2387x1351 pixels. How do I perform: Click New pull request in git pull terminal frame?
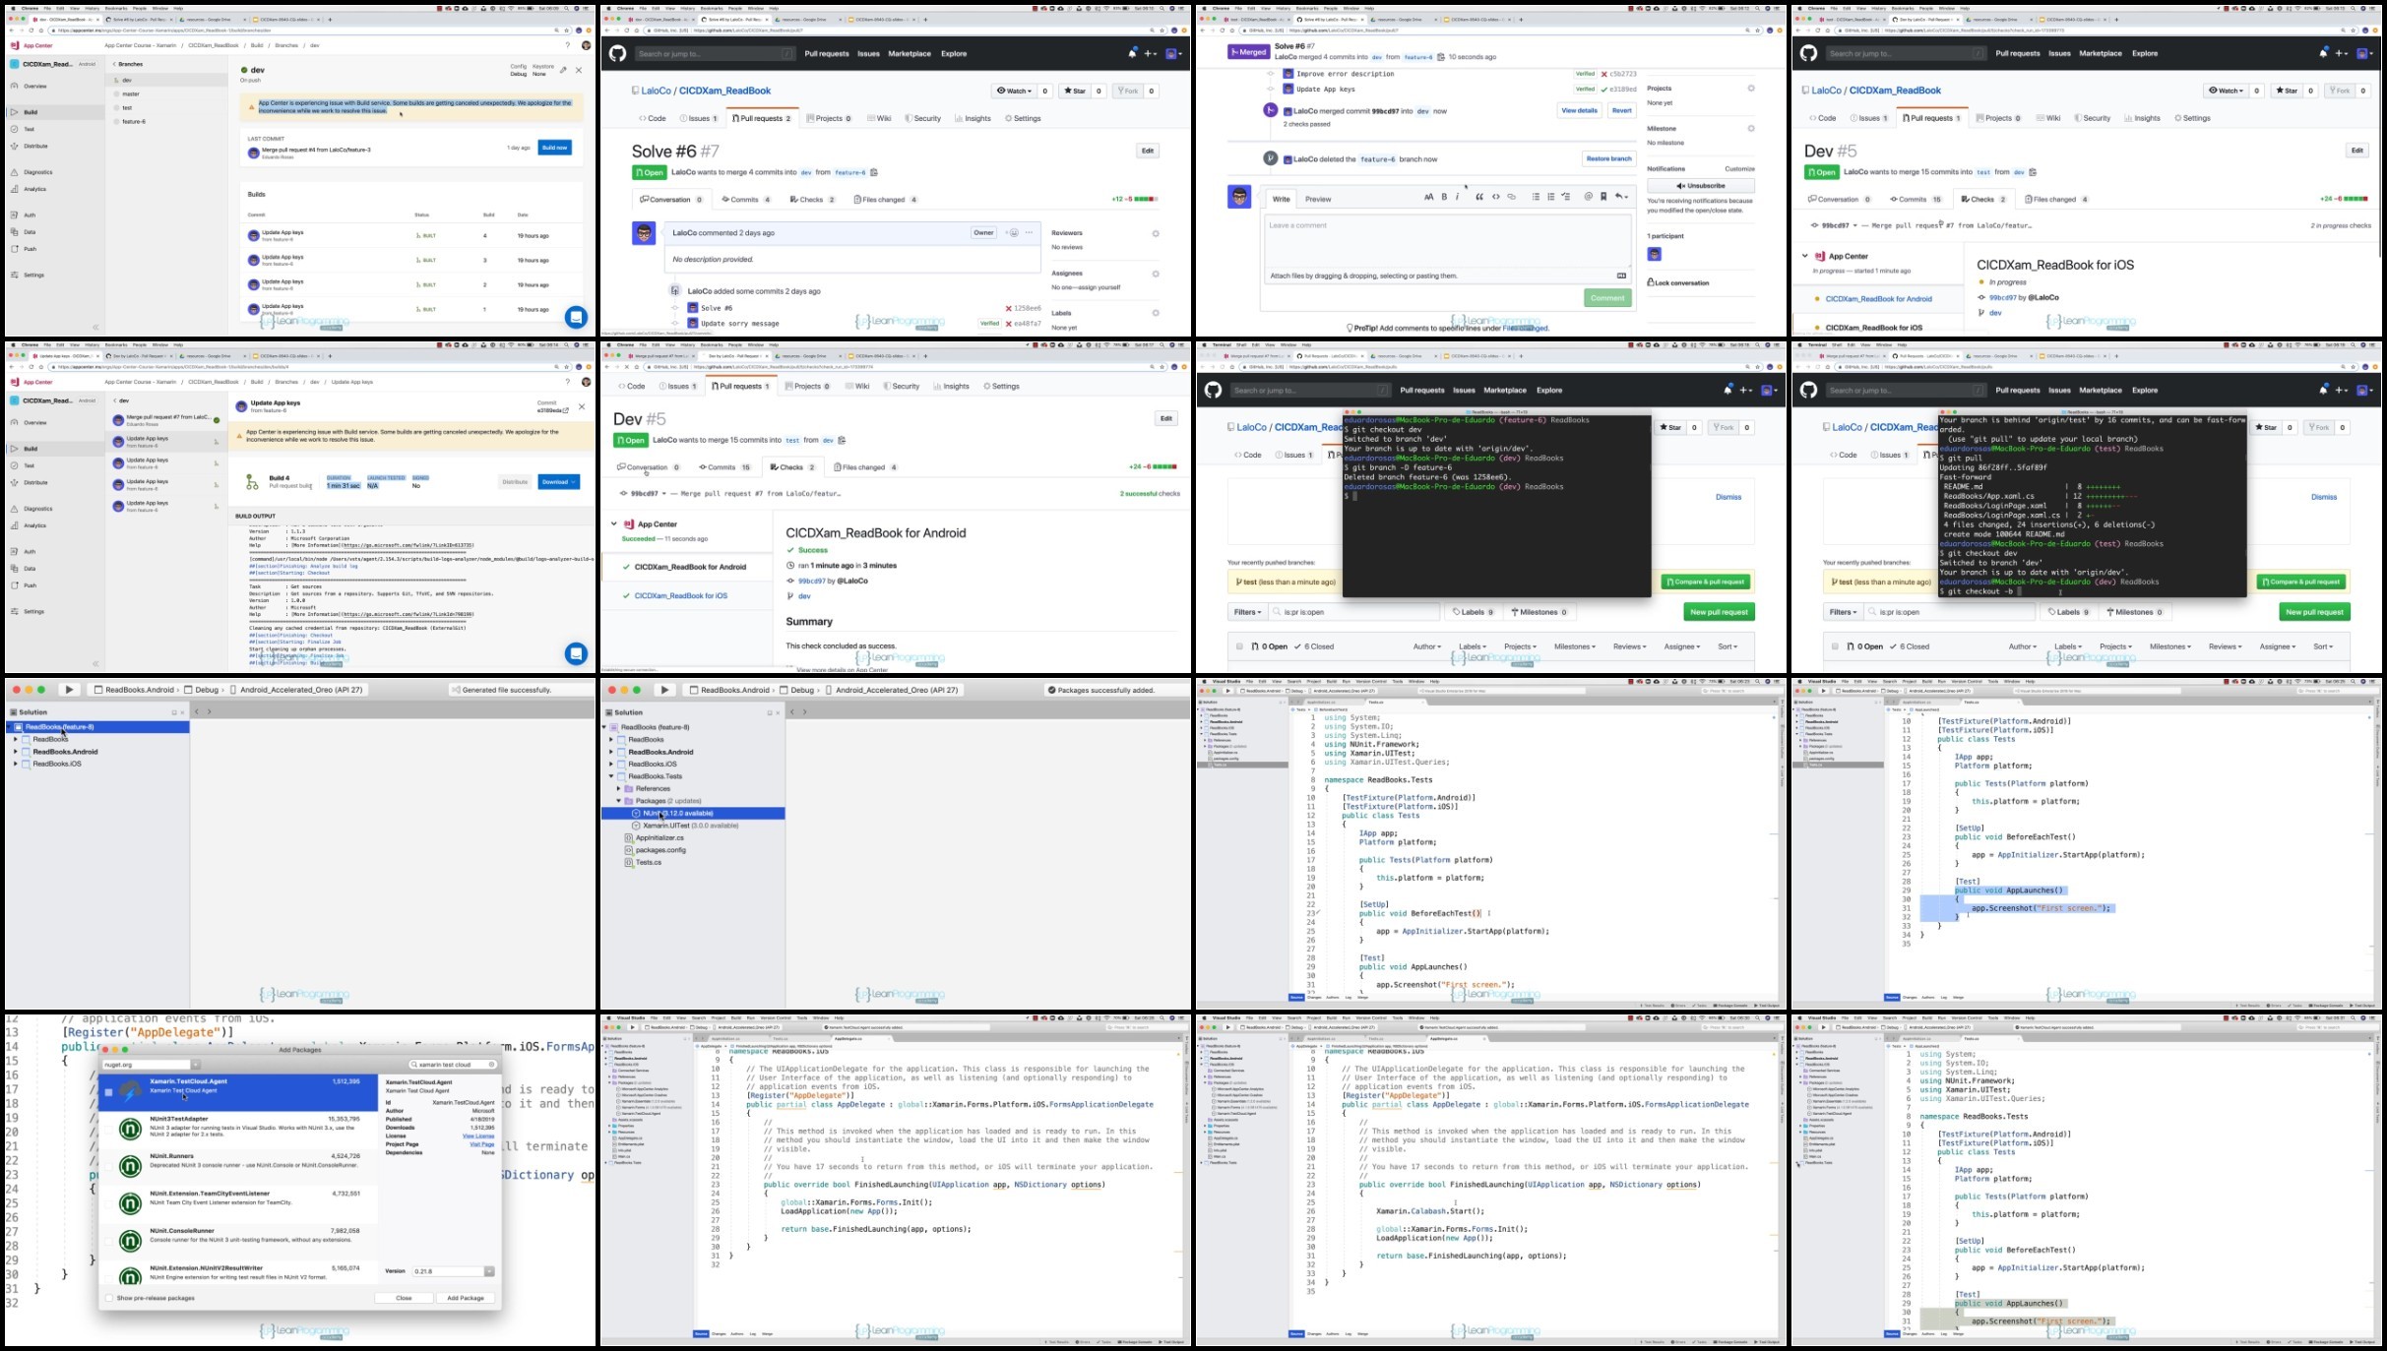[x=2315, y=612]
